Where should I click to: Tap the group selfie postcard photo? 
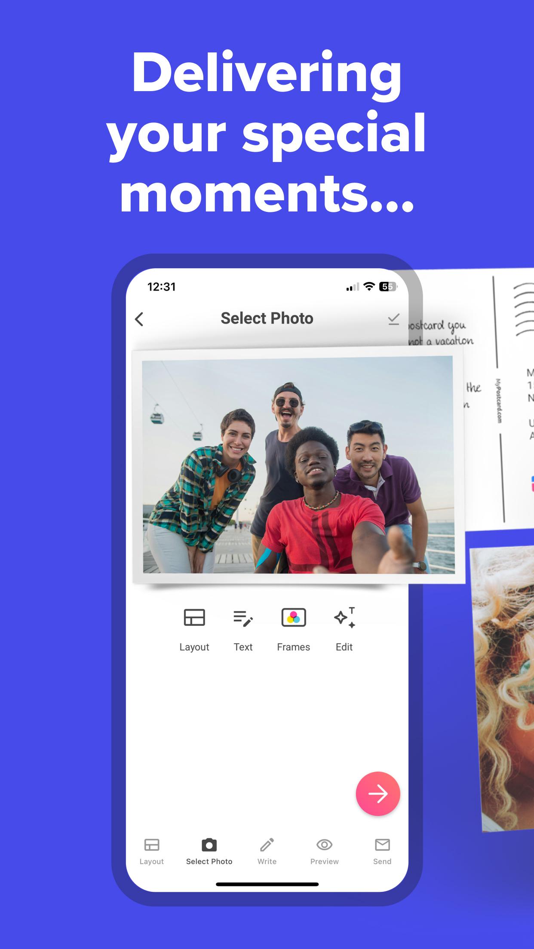click(298, 466)
